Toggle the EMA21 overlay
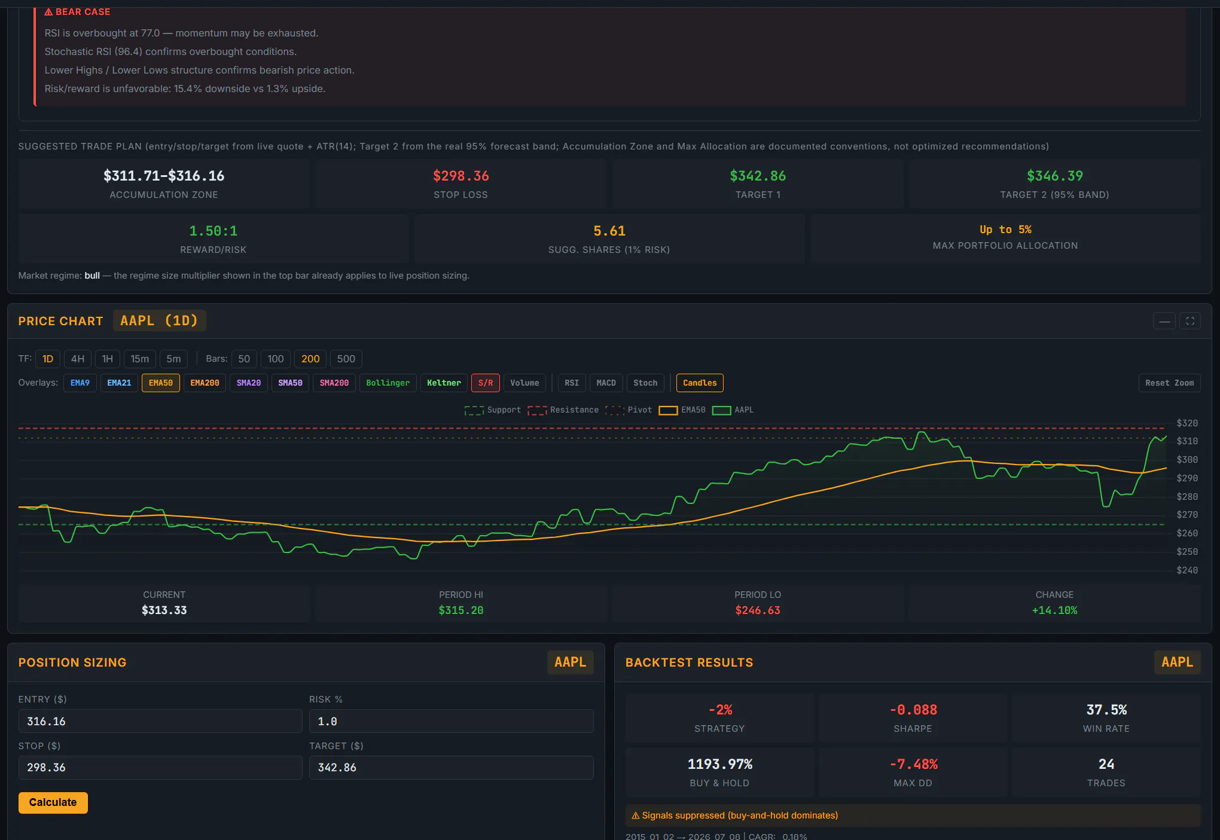The height and width of the screenshot is (840, 1220). [x=119, y=383]
